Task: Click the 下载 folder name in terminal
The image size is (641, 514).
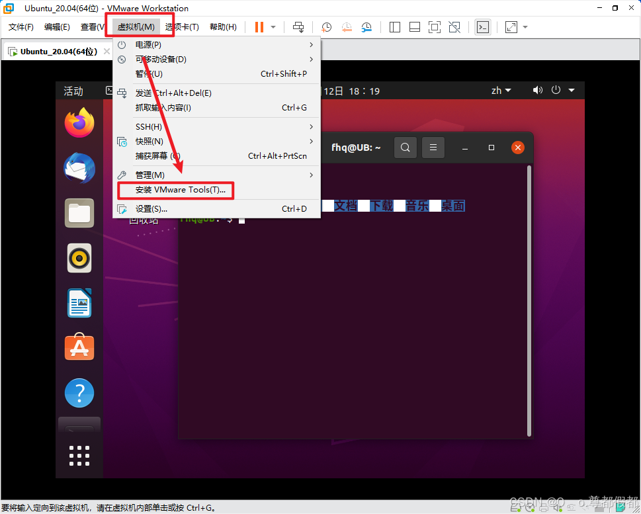Action: (x=382, y=206)
